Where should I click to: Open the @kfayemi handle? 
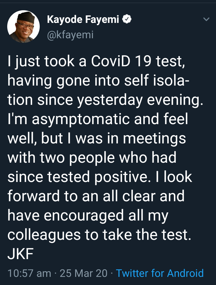(x=70, y=35)
